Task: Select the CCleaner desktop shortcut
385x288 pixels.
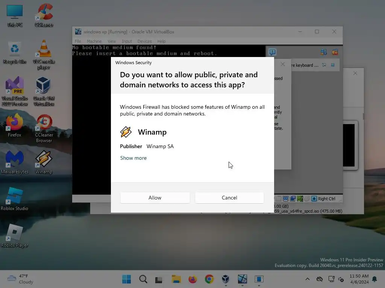Action: [x=44, y=15]
